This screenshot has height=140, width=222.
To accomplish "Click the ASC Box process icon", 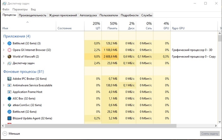I will tap(10, 99).
